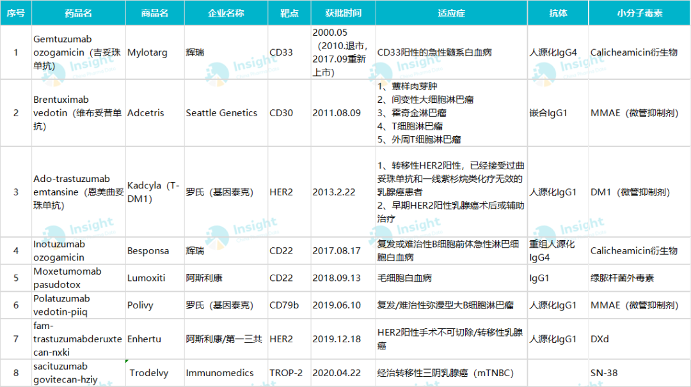Click the SN-38 toxin cell
This screenshot has height=387, width=691.
[x=639, y=373]
